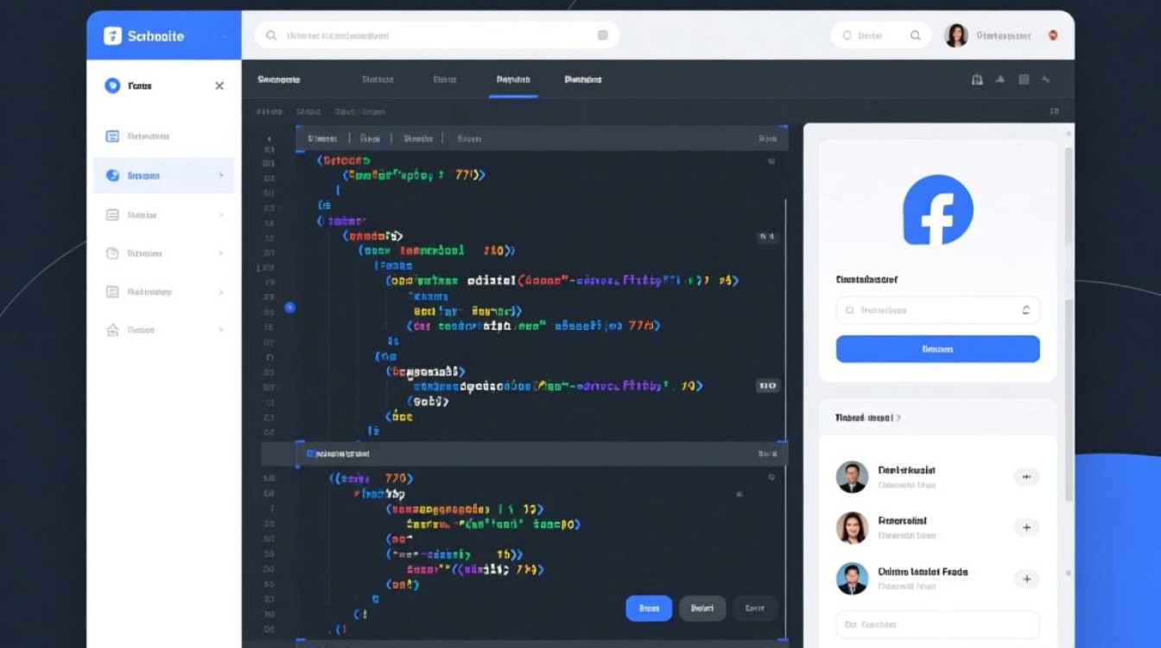This screenshot has width=1161, height=648.
Task: Click the document icon on the fifth sidebar row
Action: coord(112,292)
